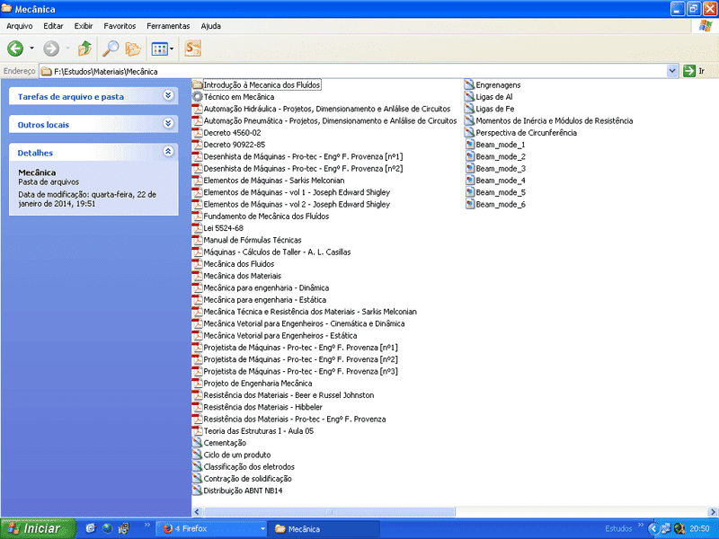This screenshot has width=719, height=539.
Task: Click the Ir go button
Action: click(x=694, y=71)
